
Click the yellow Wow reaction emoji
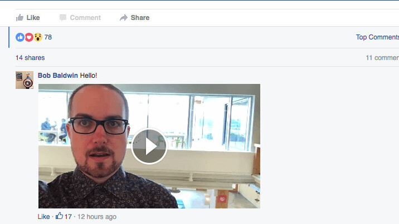[x=38, y=37]
